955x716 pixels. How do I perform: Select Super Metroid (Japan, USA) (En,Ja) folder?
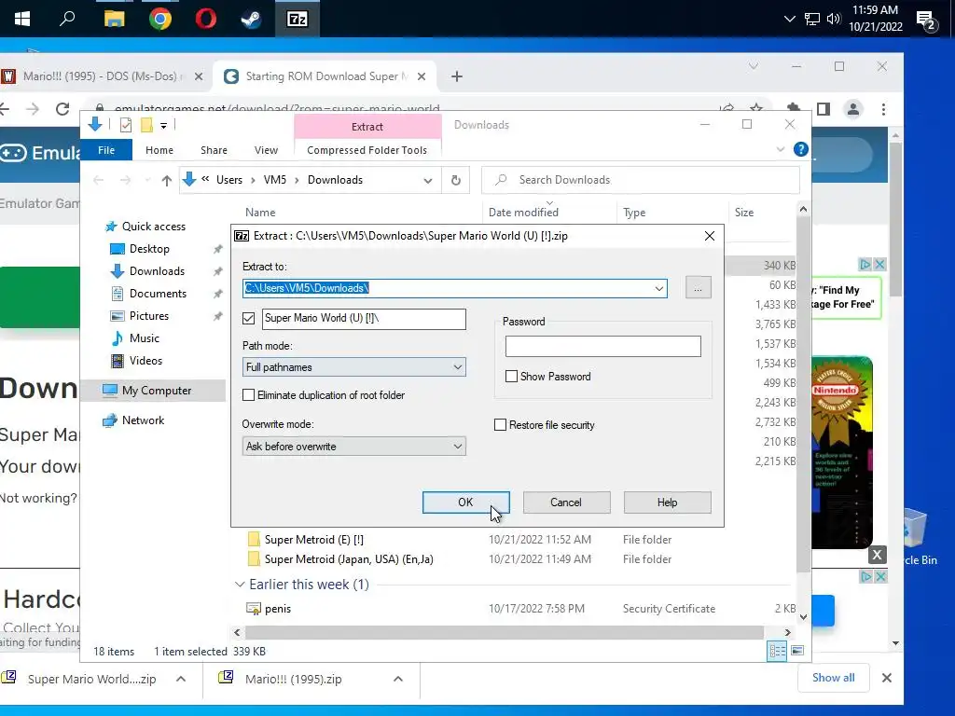click(x=349, y=559)
